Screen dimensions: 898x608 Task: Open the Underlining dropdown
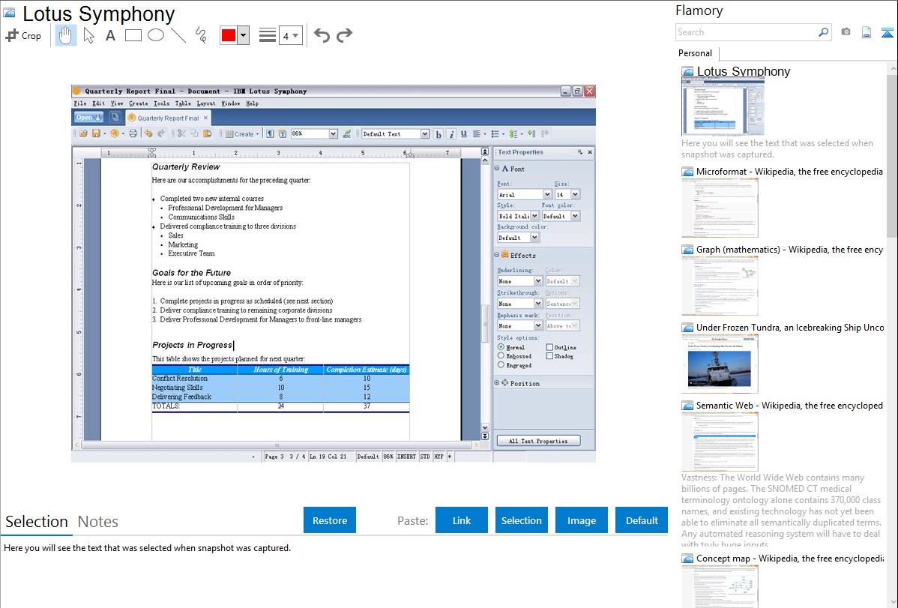537,281
